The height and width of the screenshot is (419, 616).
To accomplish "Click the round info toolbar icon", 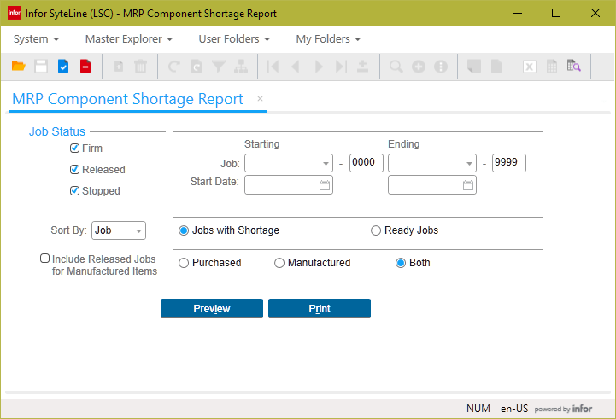I will point(441,67).
